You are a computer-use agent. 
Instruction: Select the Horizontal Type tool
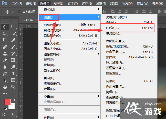point(13,74)
